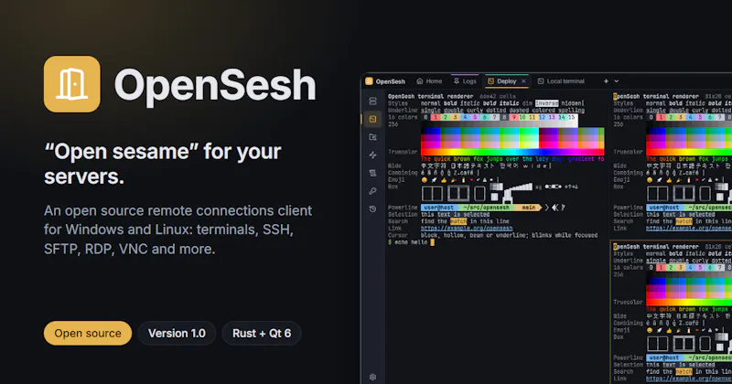Switch to the Home tab
The width and height of the screenshot is (732, 384).
(x=429, y=81)
